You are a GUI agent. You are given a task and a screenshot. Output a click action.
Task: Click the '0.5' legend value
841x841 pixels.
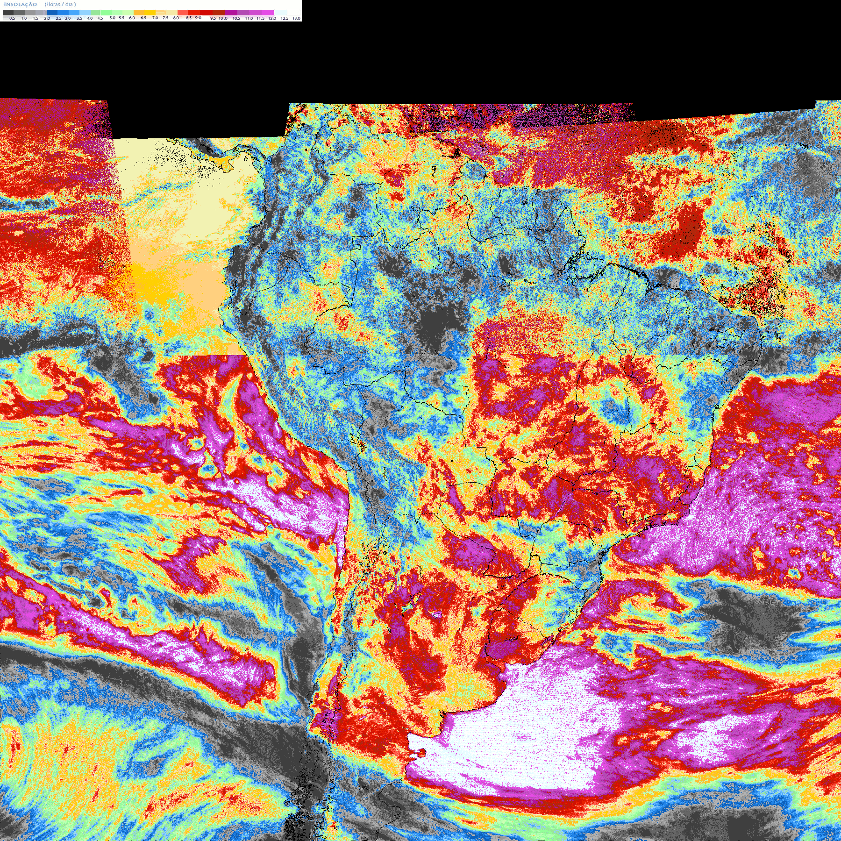point(12,18)
